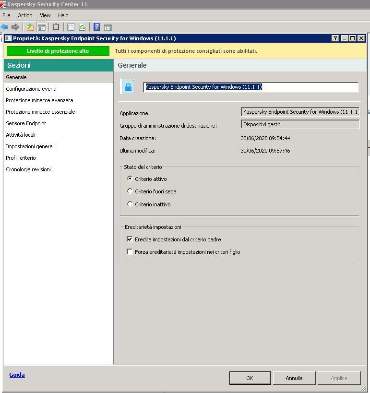The image size is (370, 393).
Task: Click the clipboard Paste toolbar icon
Action: pos(57,27)
